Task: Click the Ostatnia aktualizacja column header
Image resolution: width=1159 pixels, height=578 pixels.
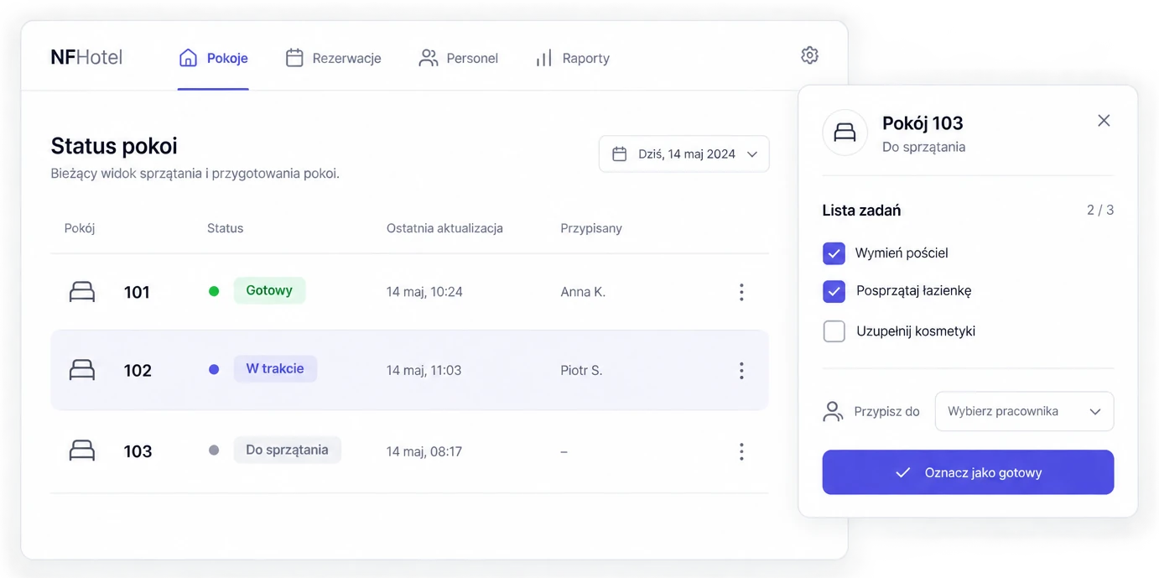Action: (x=444, y=228)
